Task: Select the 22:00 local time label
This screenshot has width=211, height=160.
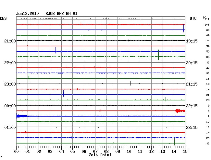Action: 10,63
